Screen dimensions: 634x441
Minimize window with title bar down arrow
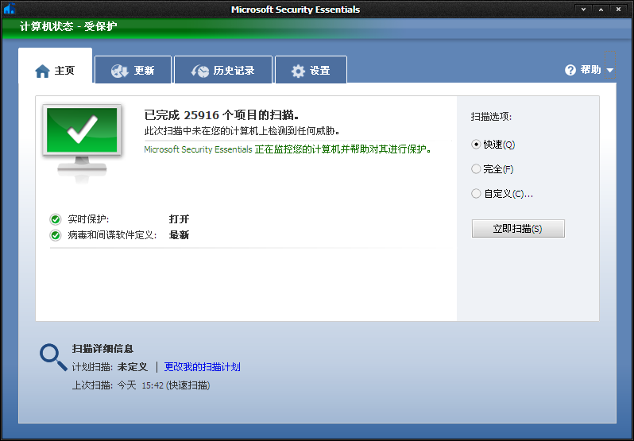583,10
